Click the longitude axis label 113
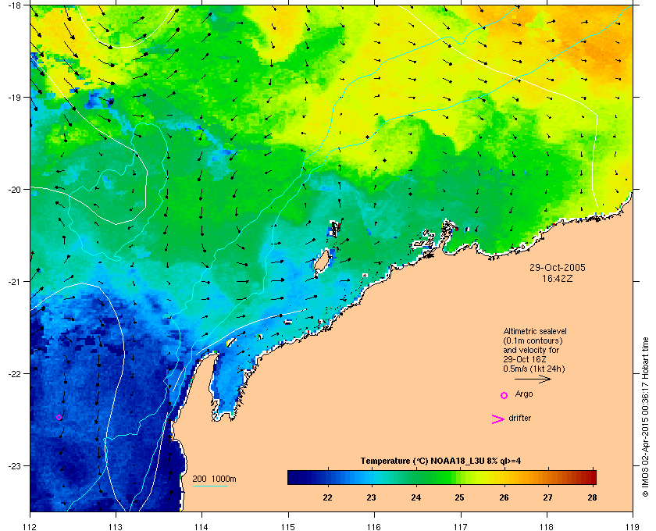Image resolution: width=656 pixels, height=531 pixels. (x=116, y=527)
